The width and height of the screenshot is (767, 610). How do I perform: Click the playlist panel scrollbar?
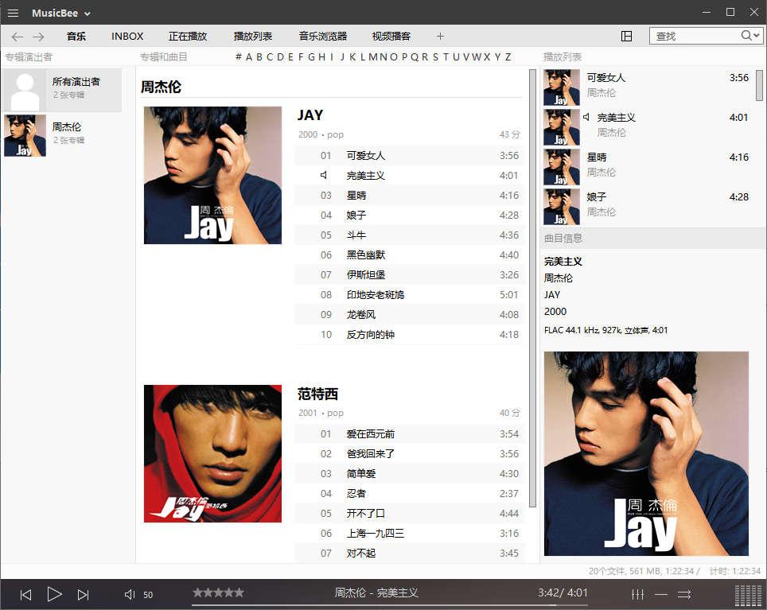[759, 85]
